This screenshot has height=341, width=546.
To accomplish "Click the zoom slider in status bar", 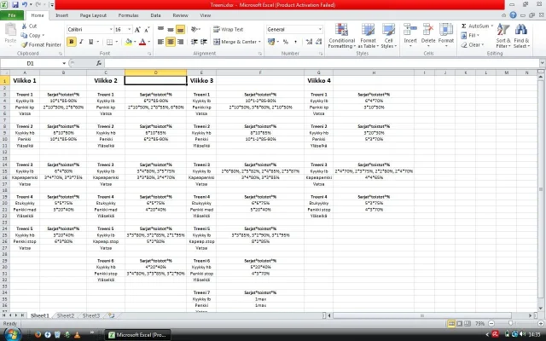I will (x=511, y=324).
